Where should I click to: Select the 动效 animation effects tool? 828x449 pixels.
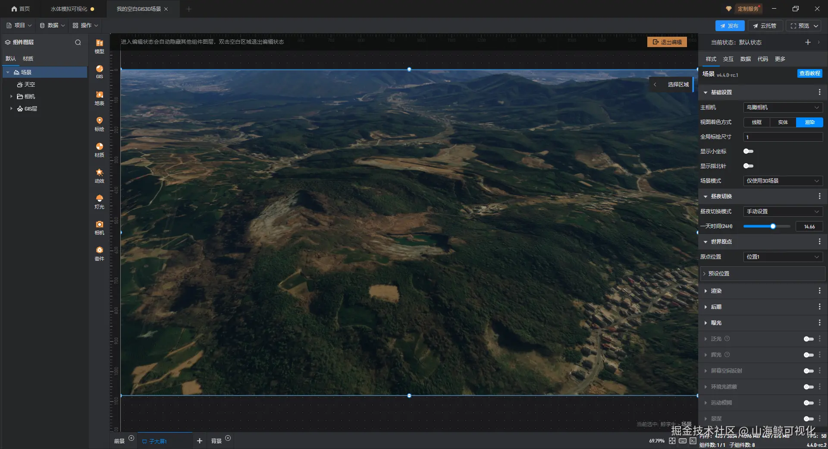tap(99, 176)
